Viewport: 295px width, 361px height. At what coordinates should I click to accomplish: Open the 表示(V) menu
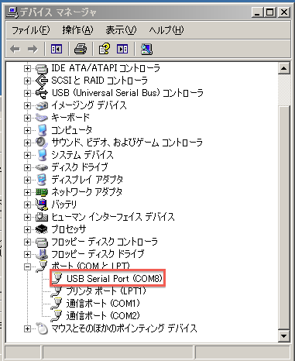click(121, 30)
